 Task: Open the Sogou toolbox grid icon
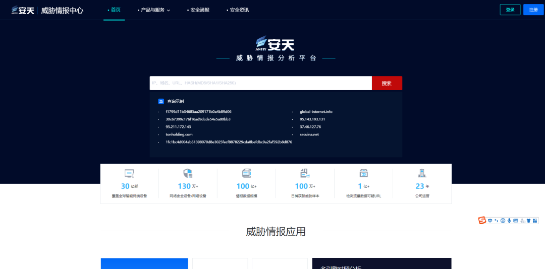tap(535, 221)
